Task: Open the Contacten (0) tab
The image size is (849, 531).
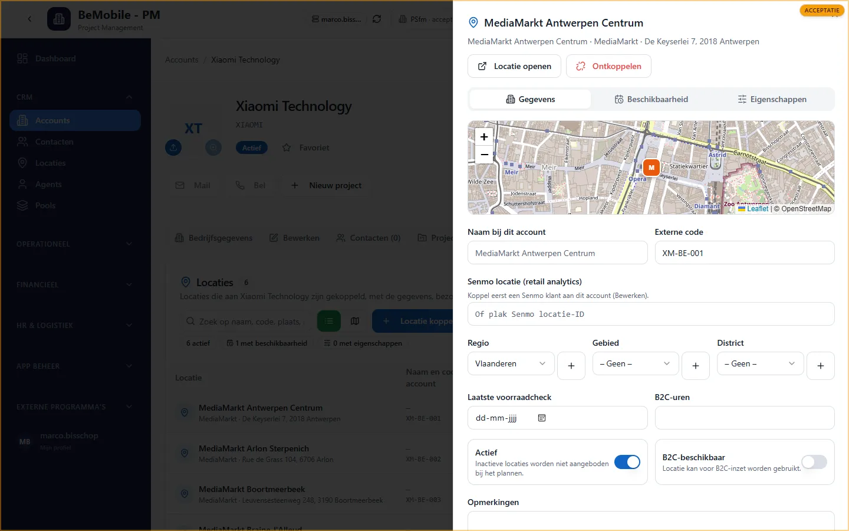Action: point(368,238)
